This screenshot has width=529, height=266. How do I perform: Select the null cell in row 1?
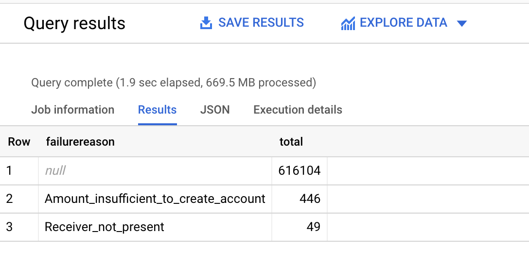[55, 170]
